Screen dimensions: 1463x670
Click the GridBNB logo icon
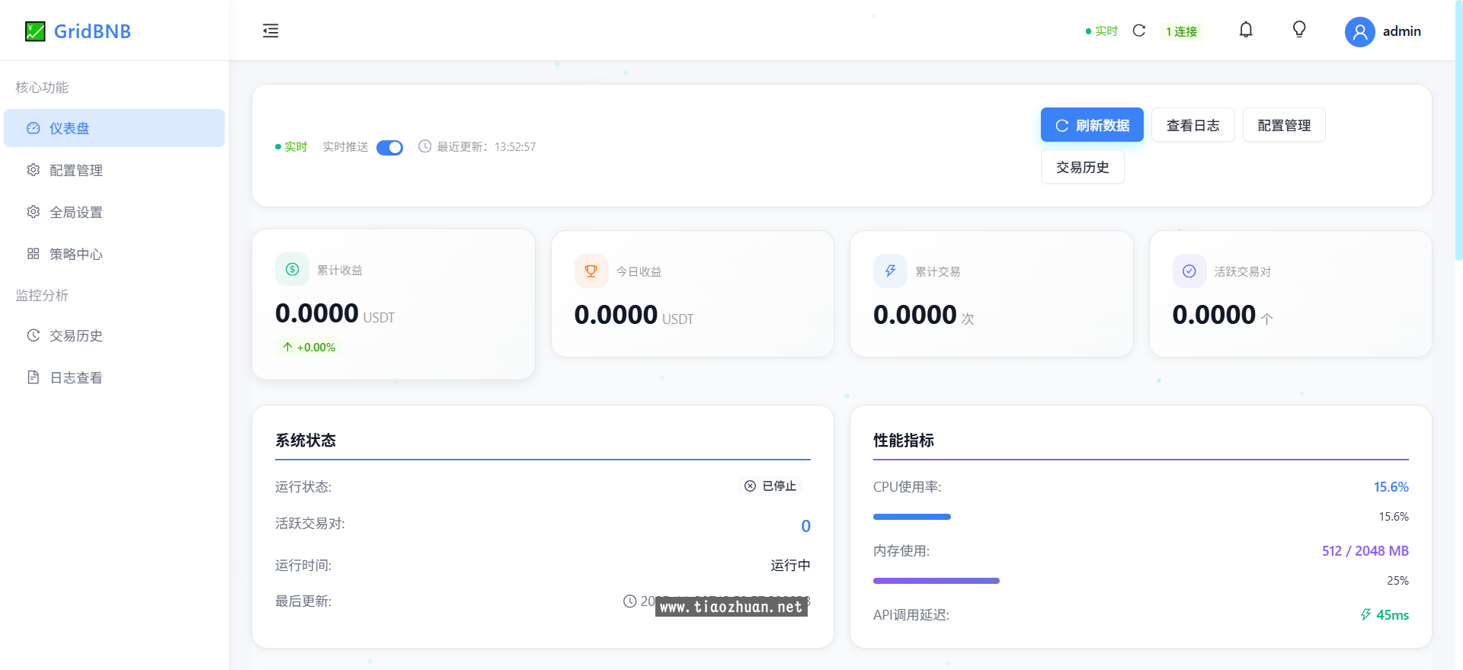35,31
